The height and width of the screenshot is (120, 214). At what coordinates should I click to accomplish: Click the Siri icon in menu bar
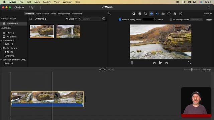(201, 2)
